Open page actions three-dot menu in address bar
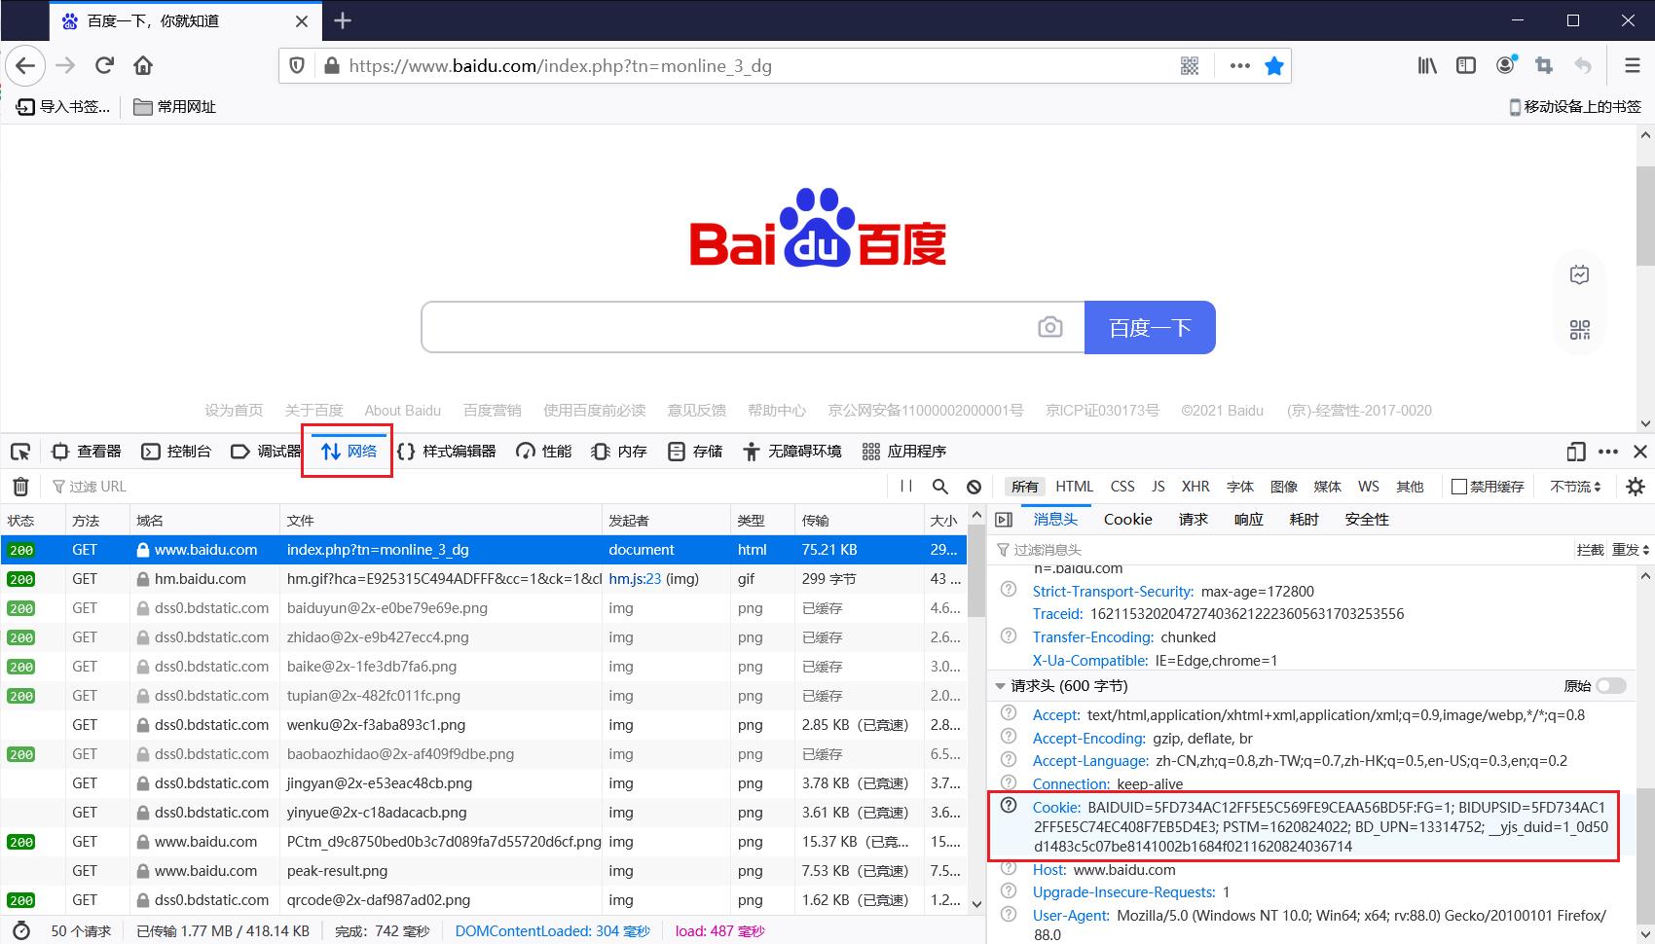 click(x=1239, y=66)
